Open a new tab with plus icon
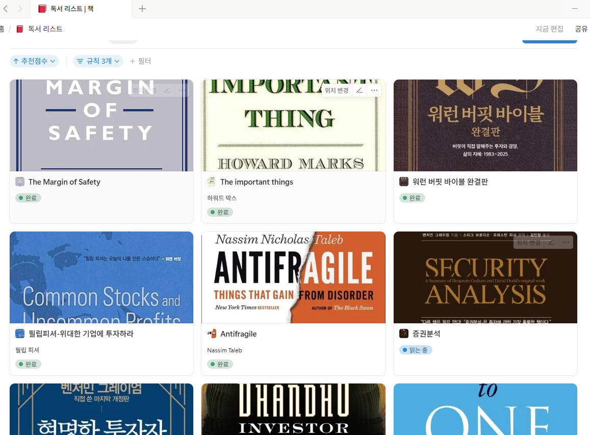 (142, 9)
